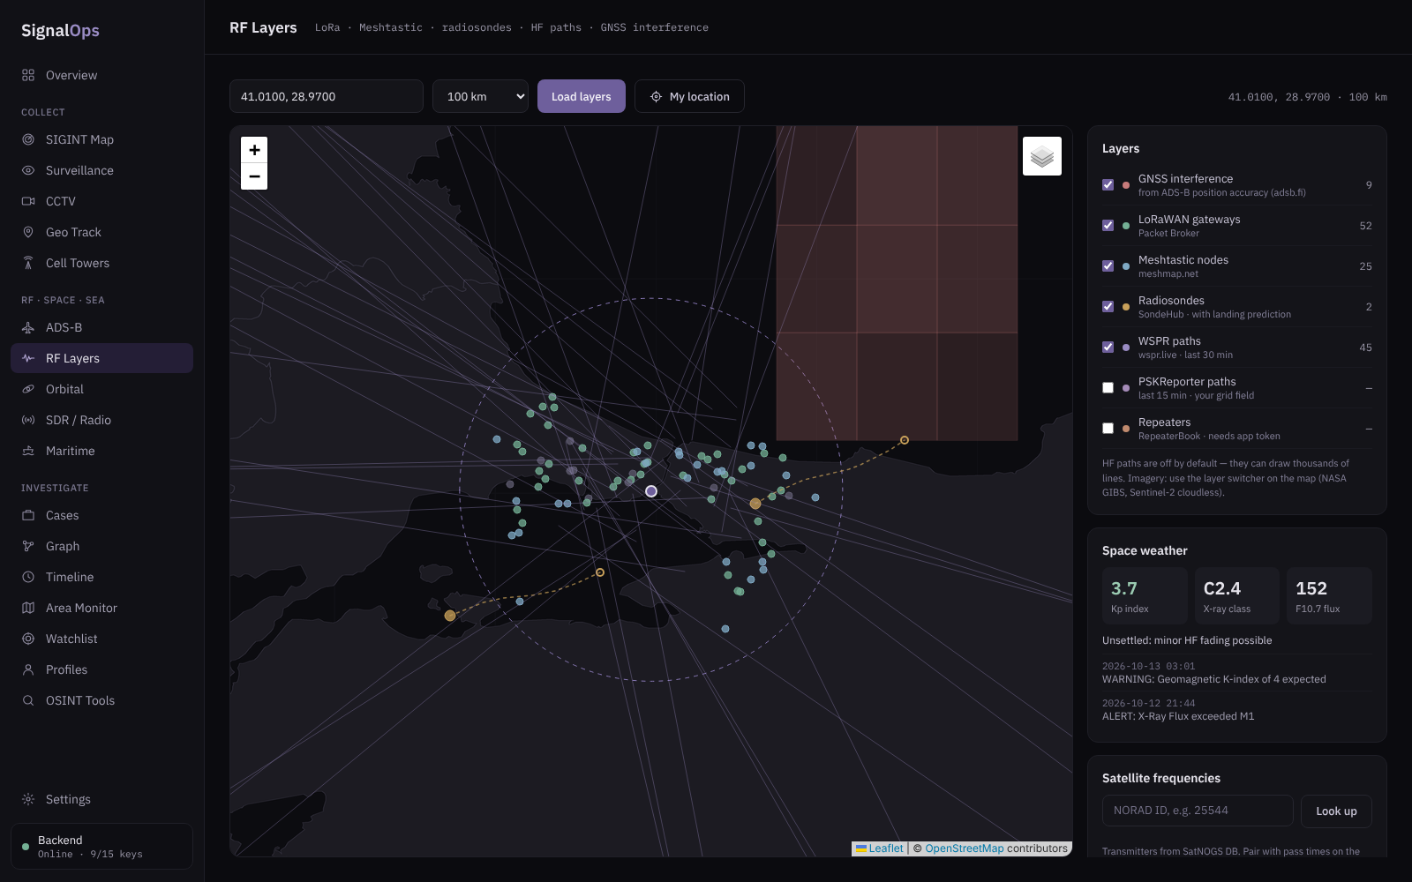This screenshot has height=882, width=1412.
Task: Open OSINT Tools in the sidebar
Action: pyautogui.click(x=101, y=700)
